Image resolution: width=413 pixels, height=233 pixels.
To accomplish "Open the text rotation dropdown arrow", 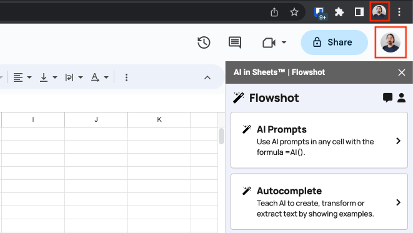I will [106, 77].
